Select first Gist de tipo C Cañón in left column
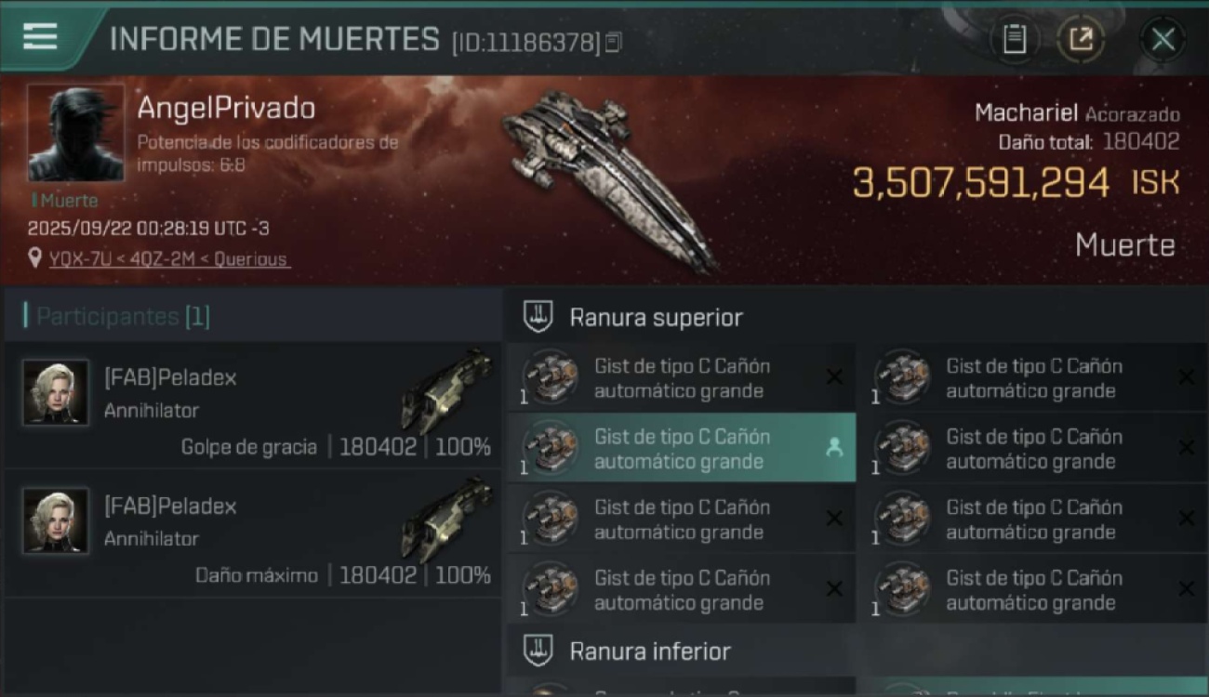Image resolution: width=1209 pixels, height=697 pixels. tap(682, 377)
